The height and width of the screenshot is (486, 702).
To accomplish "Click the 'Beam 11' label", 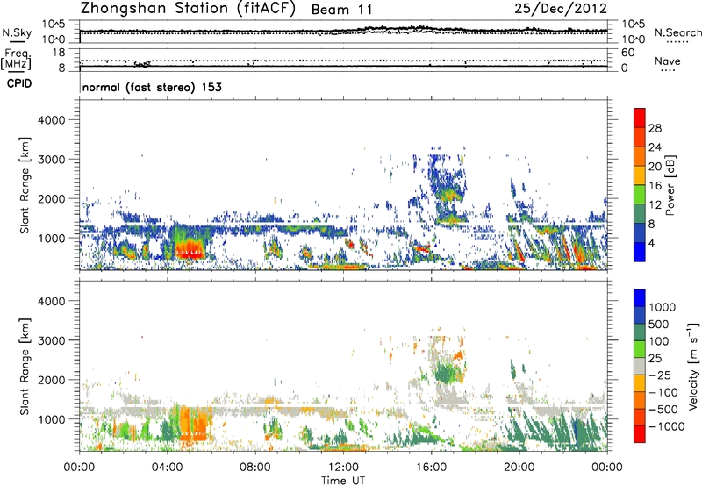I will click(x=341, y=10).
